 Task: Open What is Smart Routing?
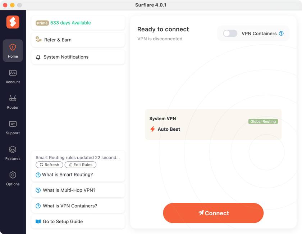[x=65, y=175]
